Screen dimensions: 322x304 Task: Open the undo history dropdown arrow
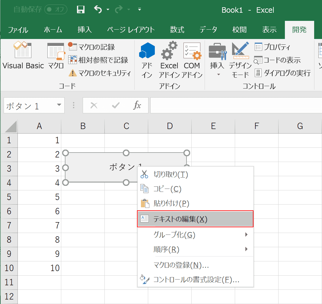108,9
